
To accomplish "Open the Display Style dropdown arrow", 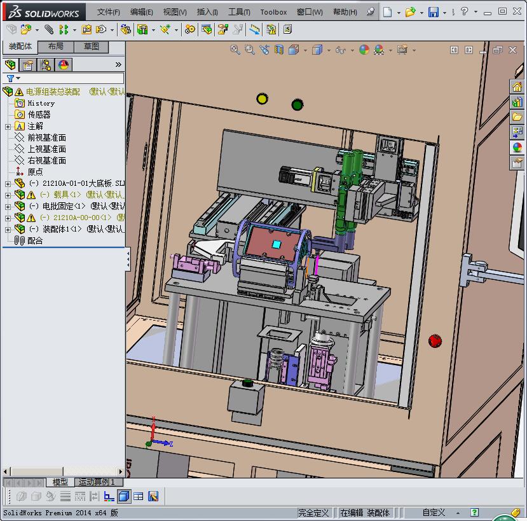I will [x=329, y=50].
